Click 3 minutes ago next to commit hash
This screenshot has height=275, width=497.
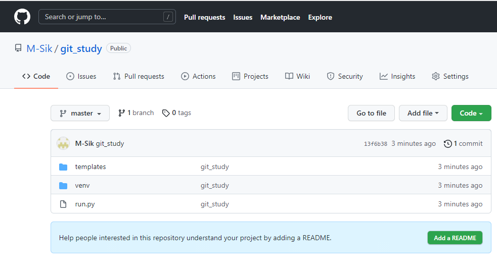pos(414,143)
